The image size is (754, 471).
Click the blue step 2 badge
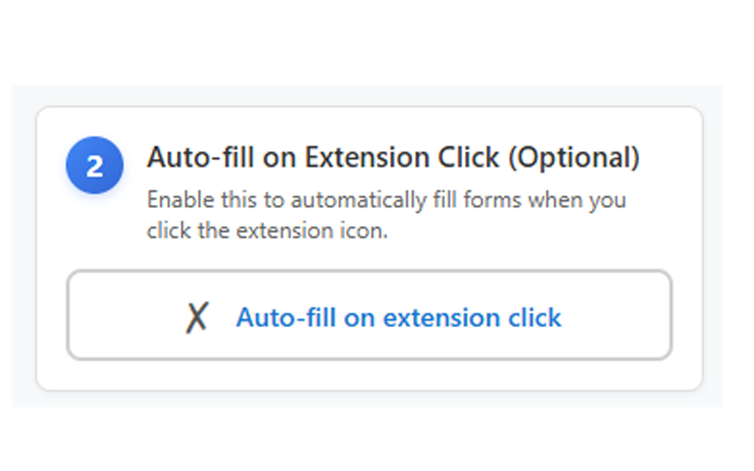click(95, 165)
